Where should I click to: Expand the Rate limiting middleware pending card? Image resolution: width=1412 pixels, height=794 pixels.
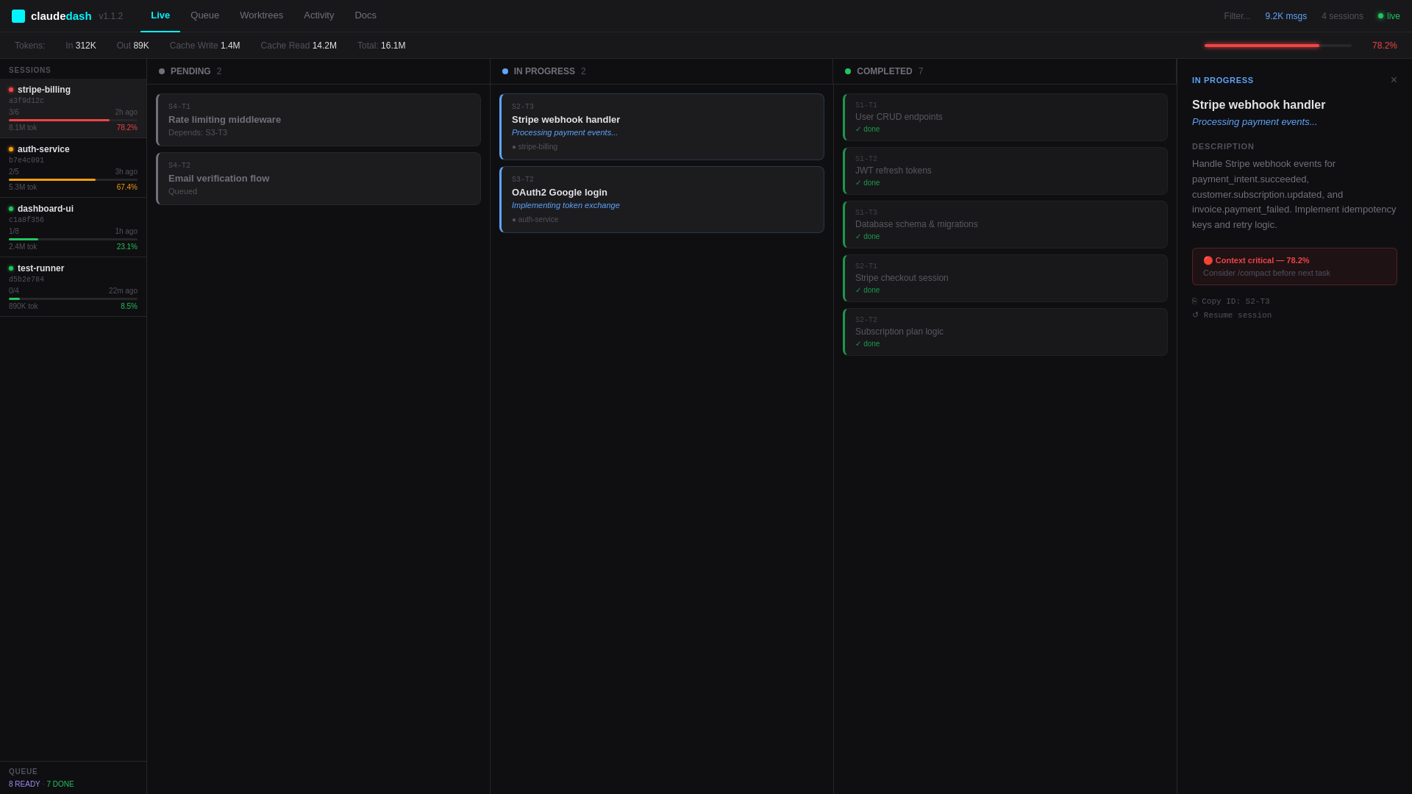click(318, 119)
